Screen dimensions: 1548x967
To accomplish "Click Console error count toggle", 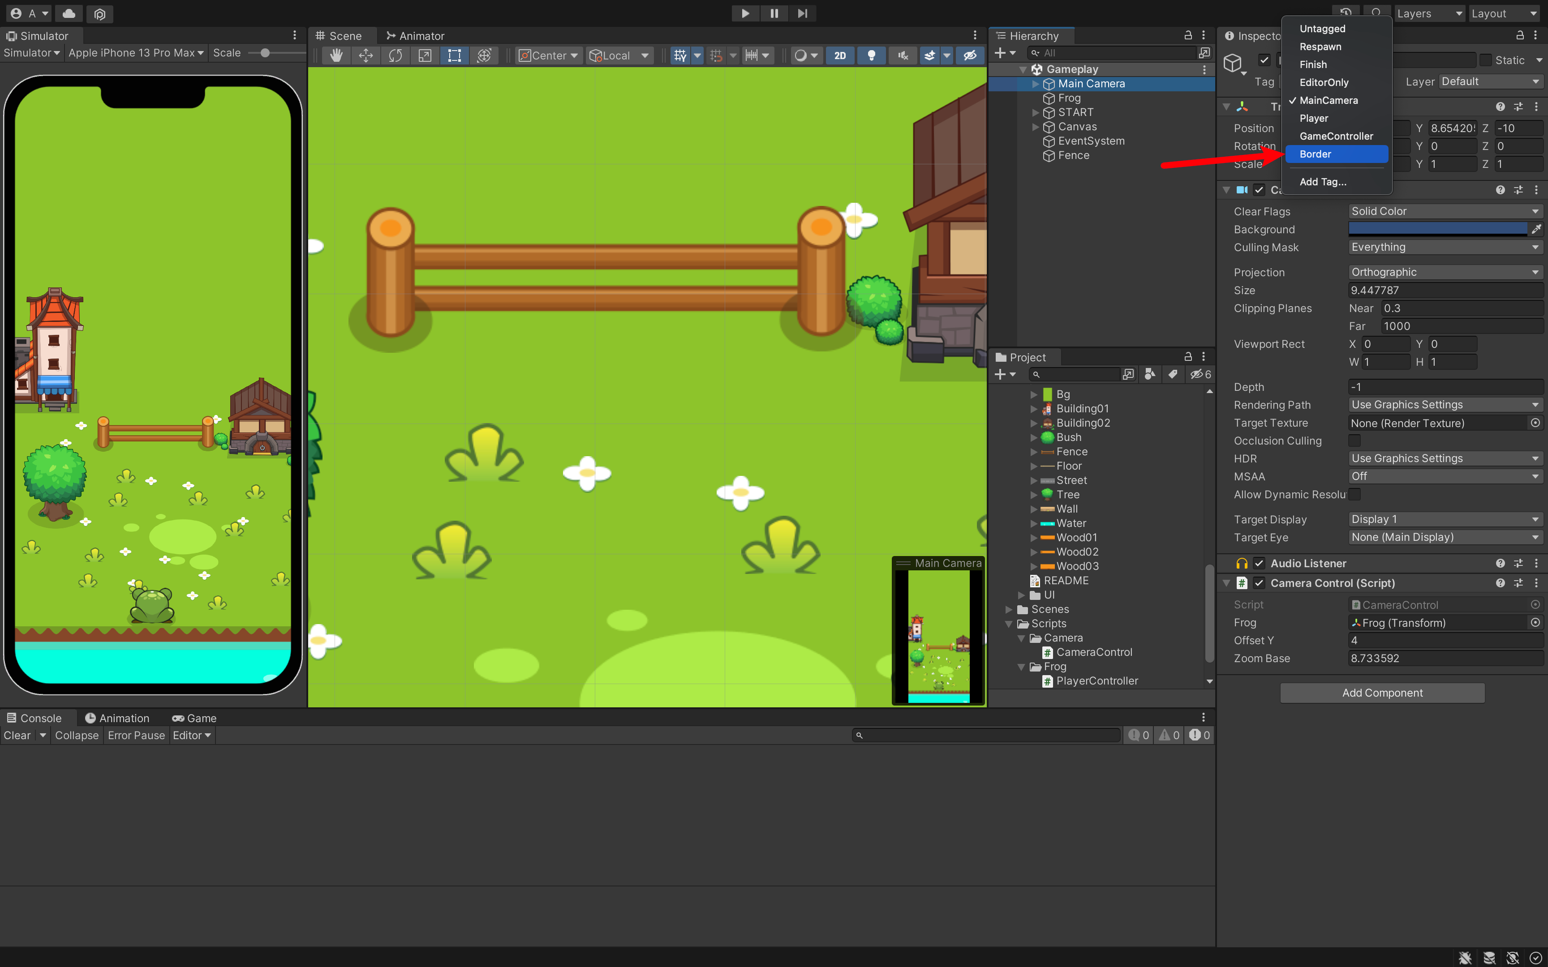I will [1200, 736].
